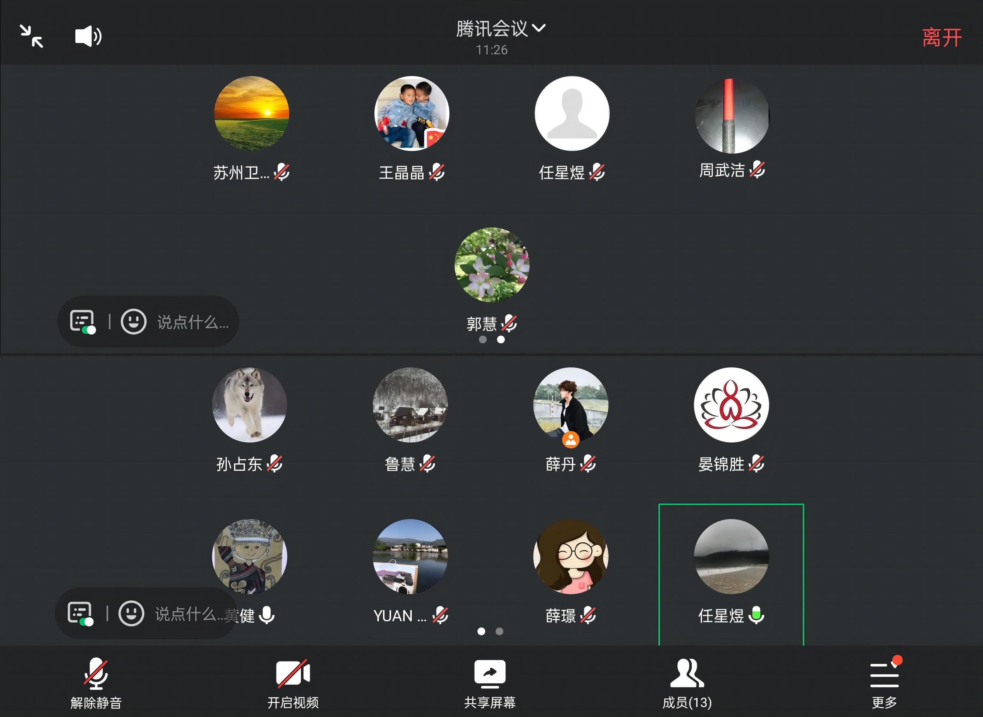Select the cloudy beach avatar of speaking 任星煜
Screen dimensions: 983x717
click(x=731, y=556)
